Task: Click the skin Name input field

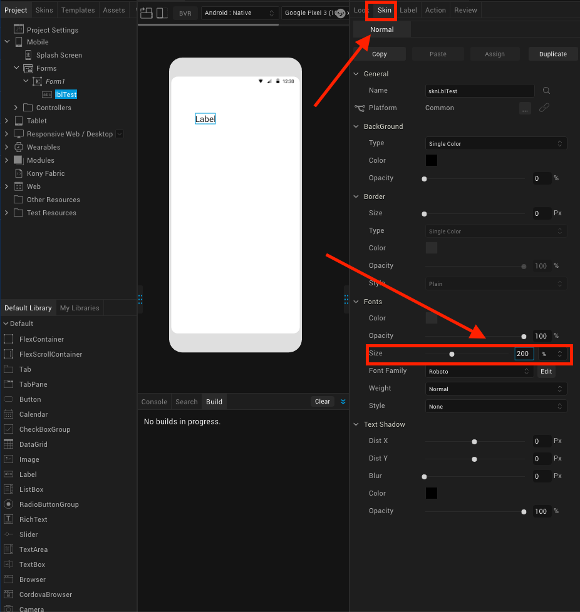Action: (480, 91)
